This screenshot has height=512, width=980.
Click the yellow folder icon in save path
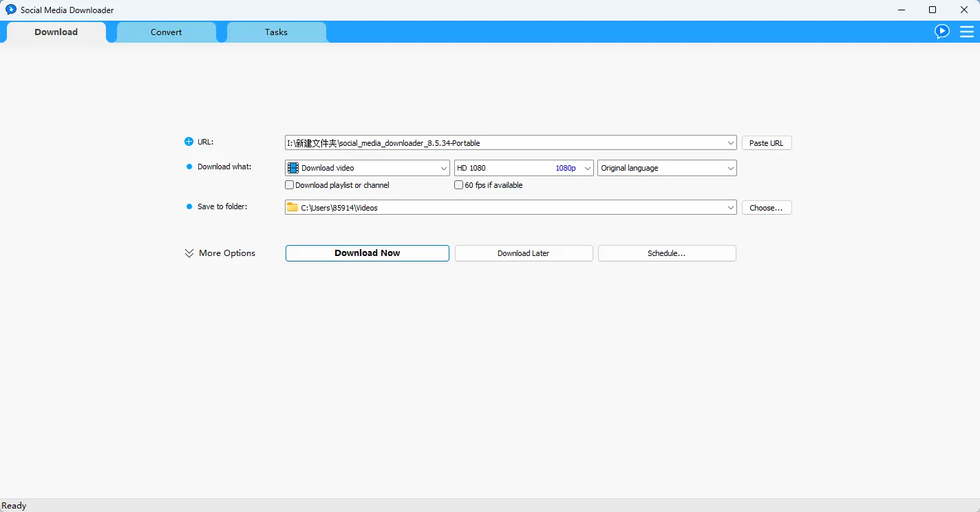pos(292,207)
